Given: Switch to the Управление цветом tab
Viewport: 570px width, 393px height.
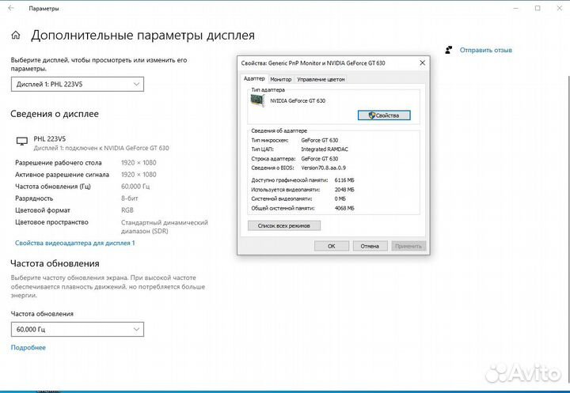Looking at the screenshot, I should click(321, 79).
